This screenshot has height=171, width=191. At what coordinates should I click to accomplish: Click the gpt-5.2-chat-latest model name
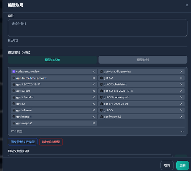pos(115,84)
